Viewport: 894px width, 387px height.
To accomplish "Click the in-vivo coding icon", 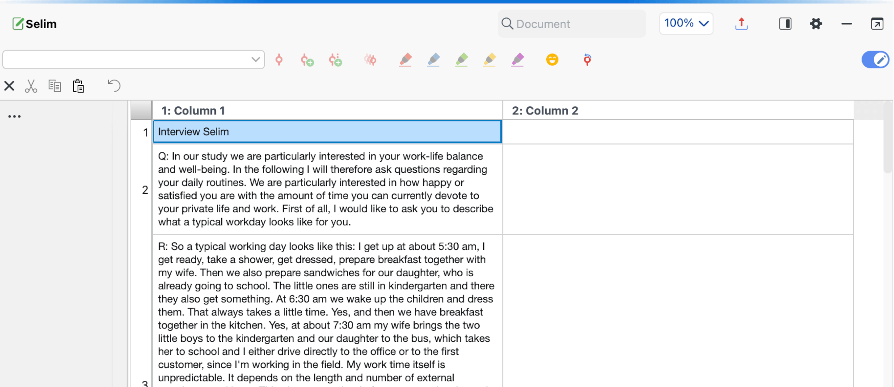I will 335,60.
